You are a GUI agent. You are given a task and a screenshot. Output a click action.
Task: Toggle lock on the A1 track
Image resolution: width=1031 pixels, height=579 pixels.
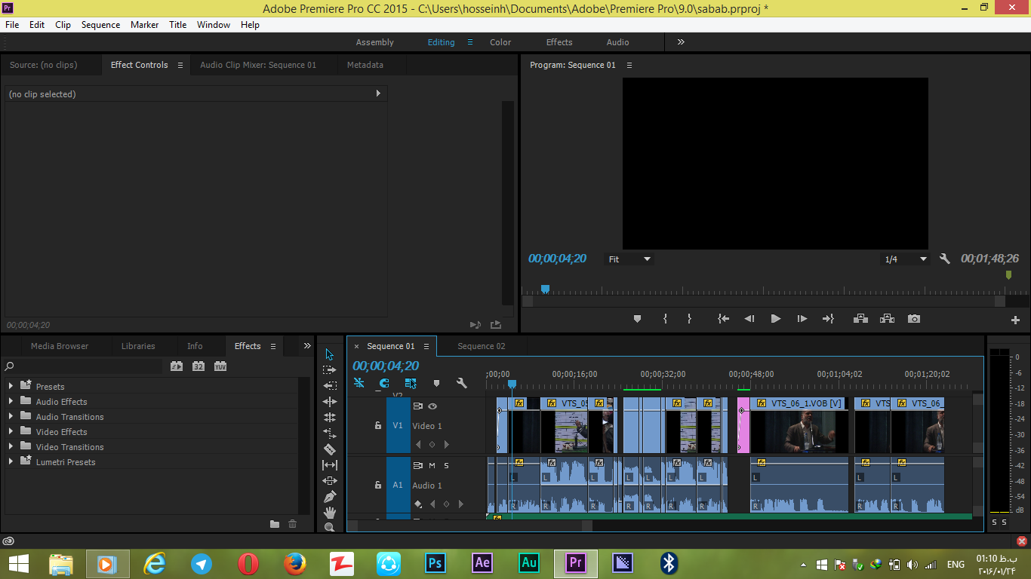click(378, 485)
